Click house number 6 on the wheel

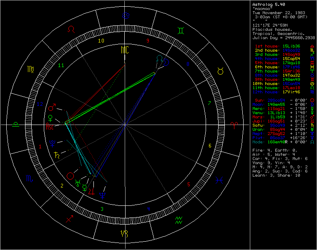tap(210, 145)
